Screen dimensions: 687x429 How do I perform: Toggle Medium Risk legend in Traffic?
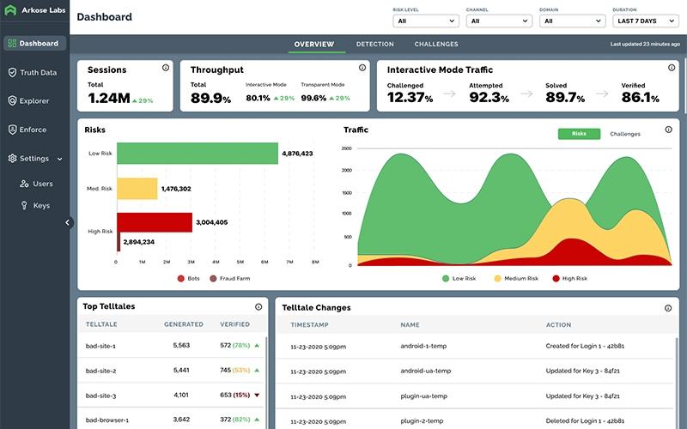(516, 278)
